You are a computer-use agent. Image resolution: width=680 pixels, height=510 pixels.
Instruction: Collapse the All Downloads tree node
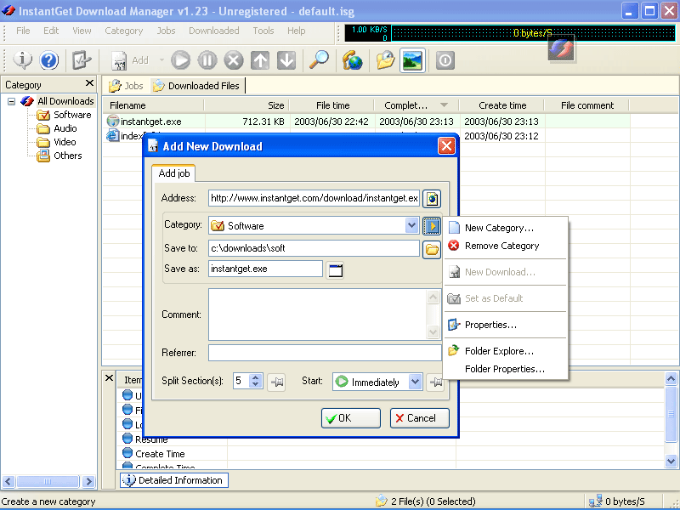13,101
